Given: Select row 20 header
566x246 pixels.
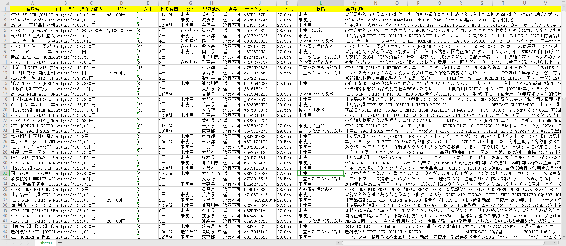Looking at the screenshot, I should tap(5, 110).
